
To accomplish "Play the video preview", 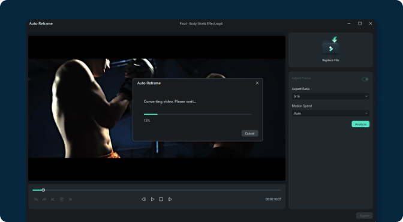I will 152,199.
